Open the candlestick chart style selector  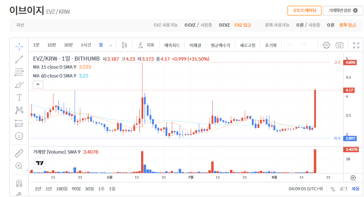(124, 45)
